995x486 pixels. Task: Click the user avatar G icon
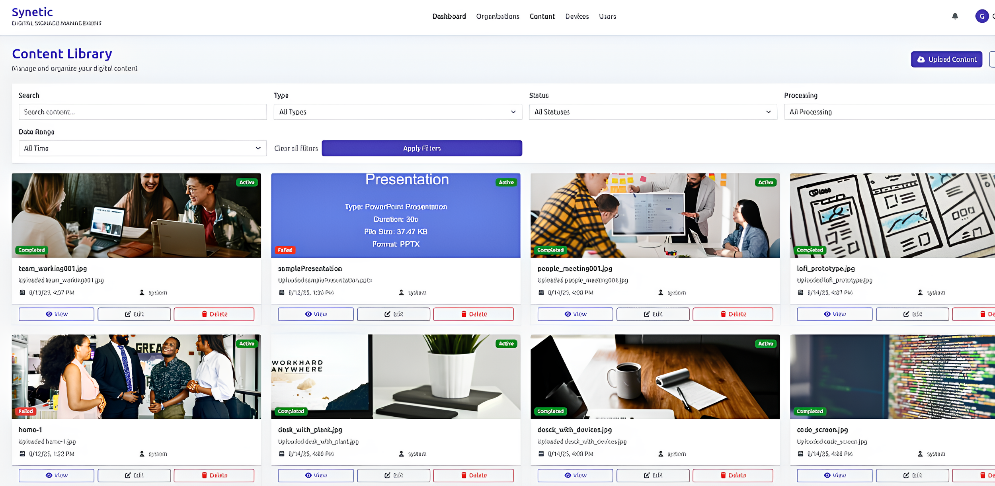981,16
